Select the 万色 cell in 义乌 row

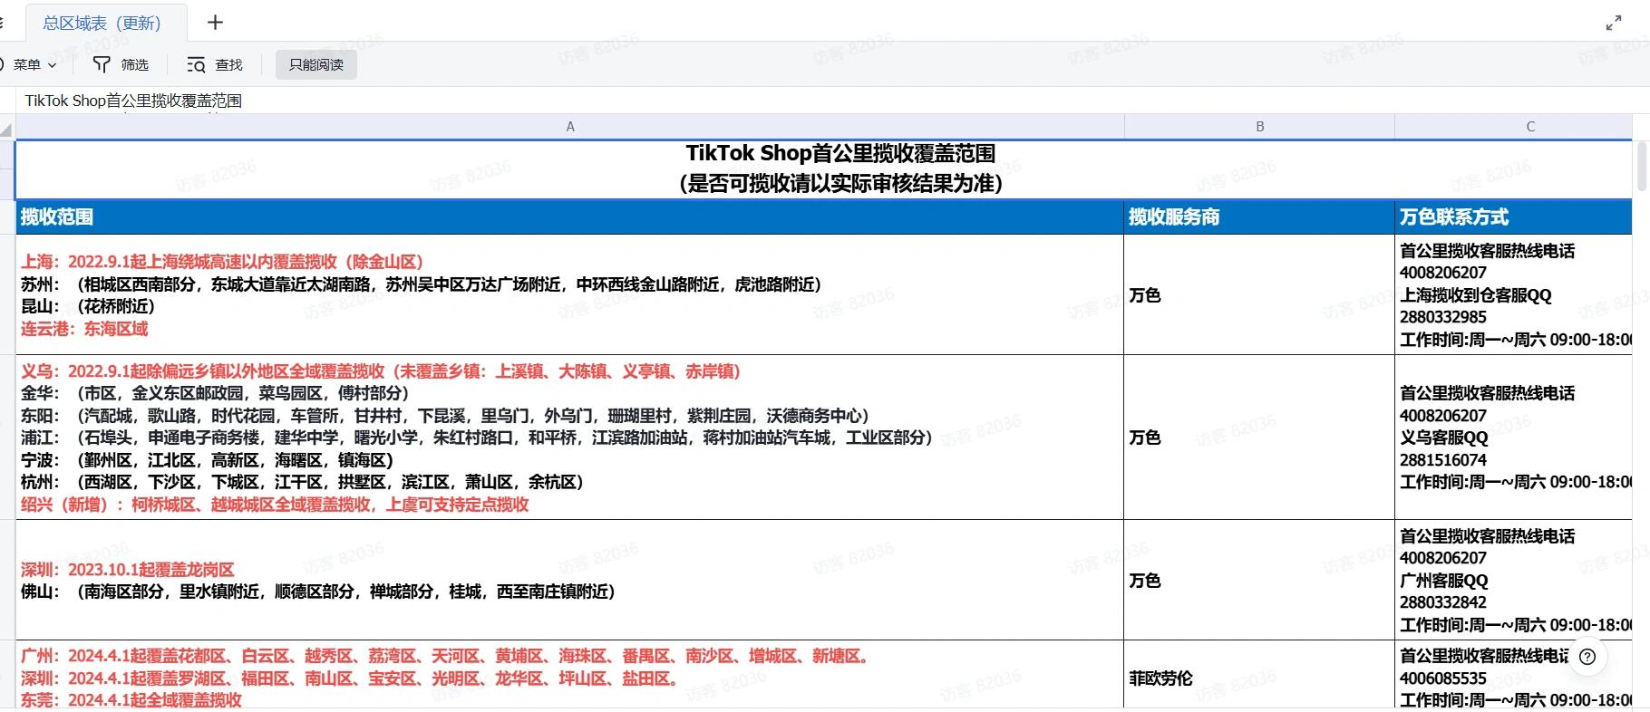tap(1259, 438)
